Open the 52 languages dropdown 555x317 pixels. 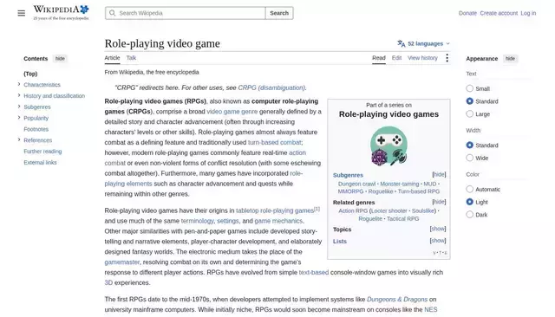pyautogui.click(x=423, y=43)
